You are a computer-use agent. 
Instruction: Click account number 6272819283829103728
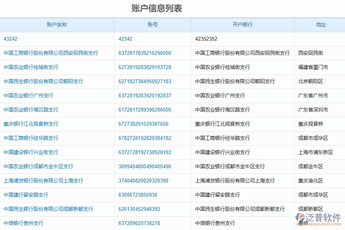coord(145,67)
